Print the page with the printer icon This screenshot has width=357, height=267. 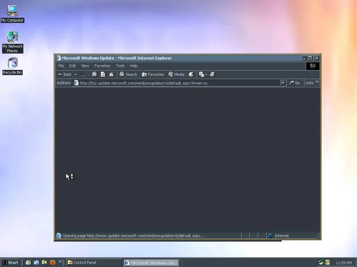(x=212, y=74)
